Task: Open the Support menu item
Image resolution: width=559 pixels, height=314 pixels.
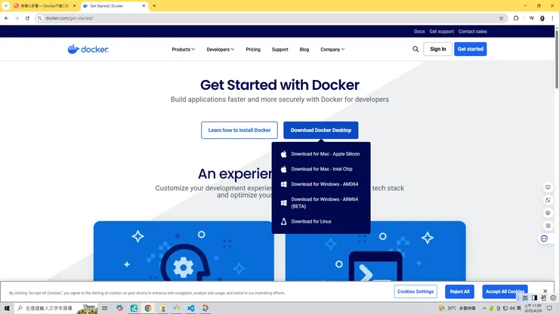Action: tap(279, 50)
